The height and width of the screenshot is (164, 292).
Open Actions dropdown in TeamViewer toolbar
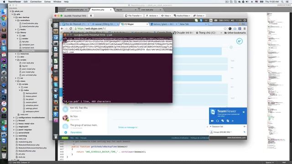(x=152, y=15)
